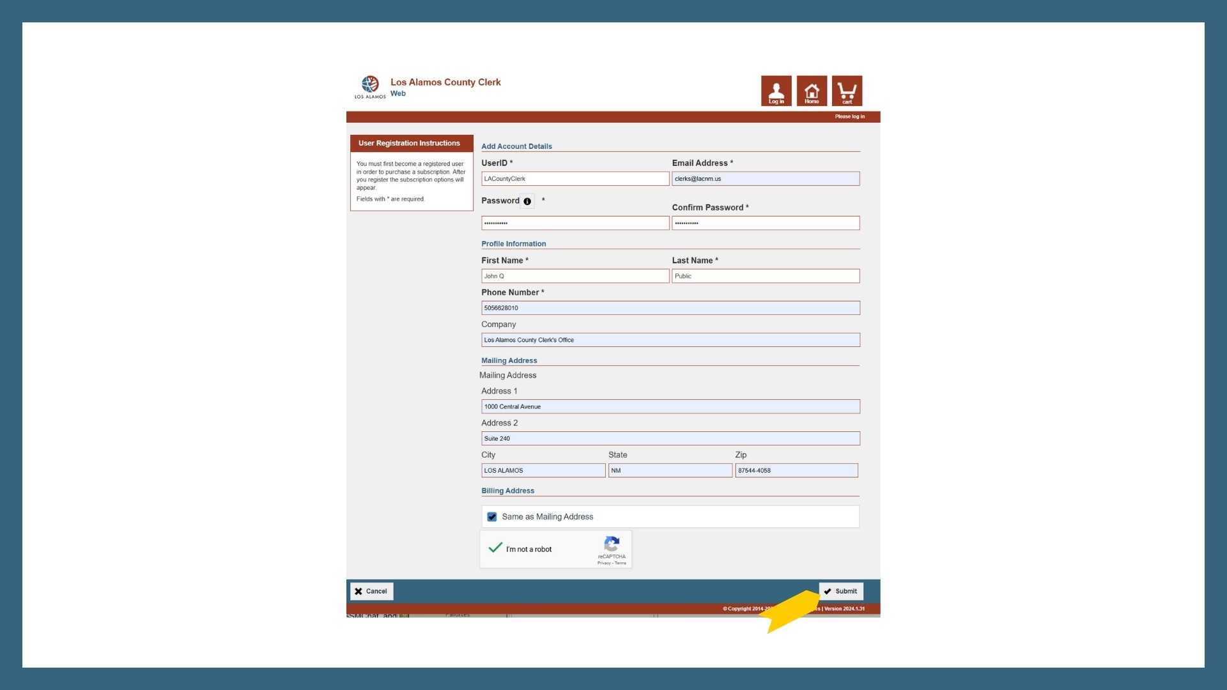This screenshot has height=690, width=1227.
Task: Select the Password field
Action: pos(575,223)
